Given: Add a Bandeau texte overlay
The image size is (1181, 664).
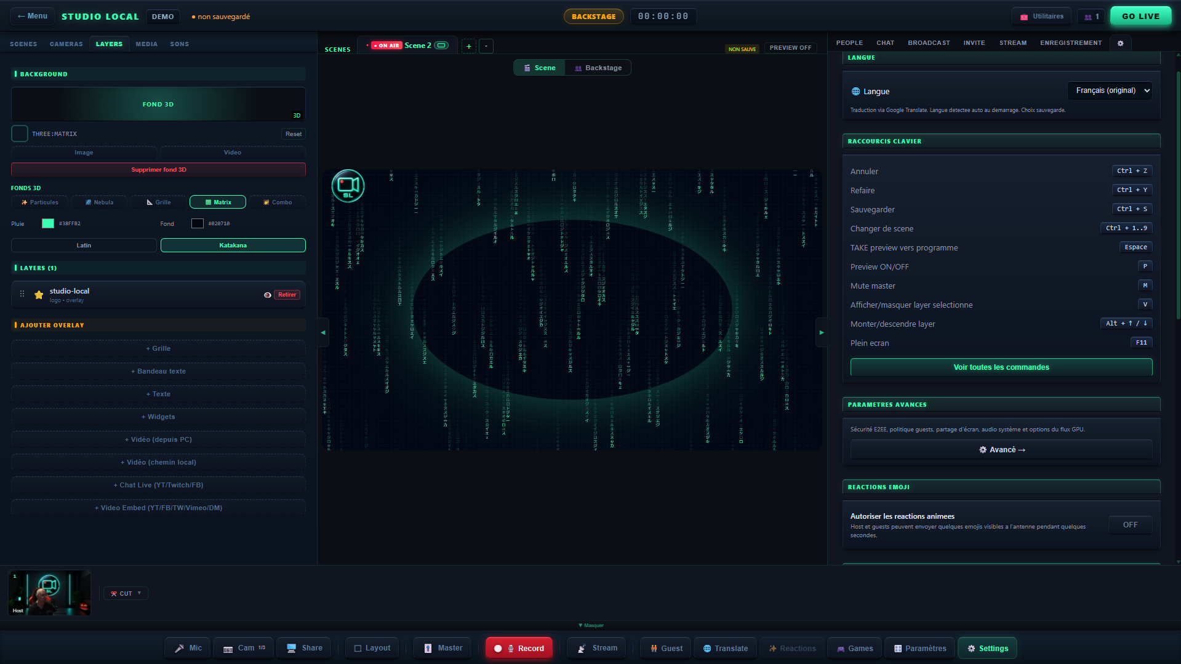Looking at the screenshot, I should [158, 372].
